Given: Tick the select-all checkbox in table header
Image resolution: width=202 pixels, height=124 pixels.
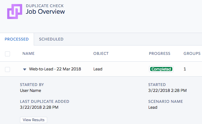Looking at the screenshot, I should click(x=7, y=54).
